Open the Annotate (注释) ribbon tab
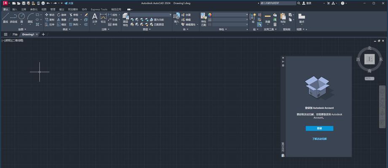 24,9
